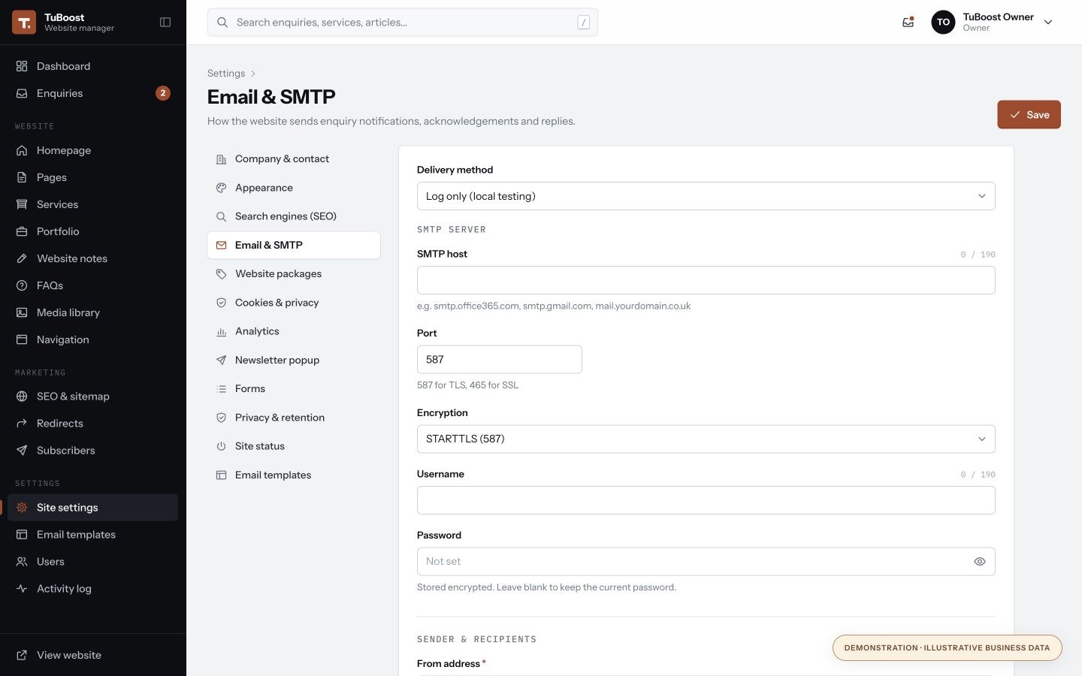
Task: Go to Forms settings
Action: [294, 389]
